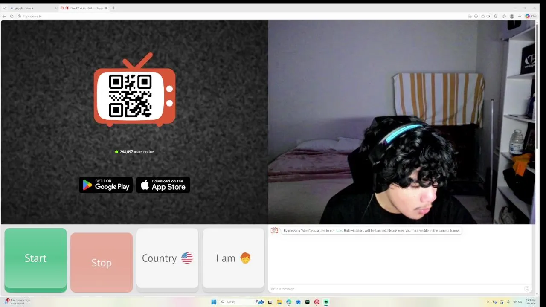
Task: Open the Windows Start menu
Action: 214,302
